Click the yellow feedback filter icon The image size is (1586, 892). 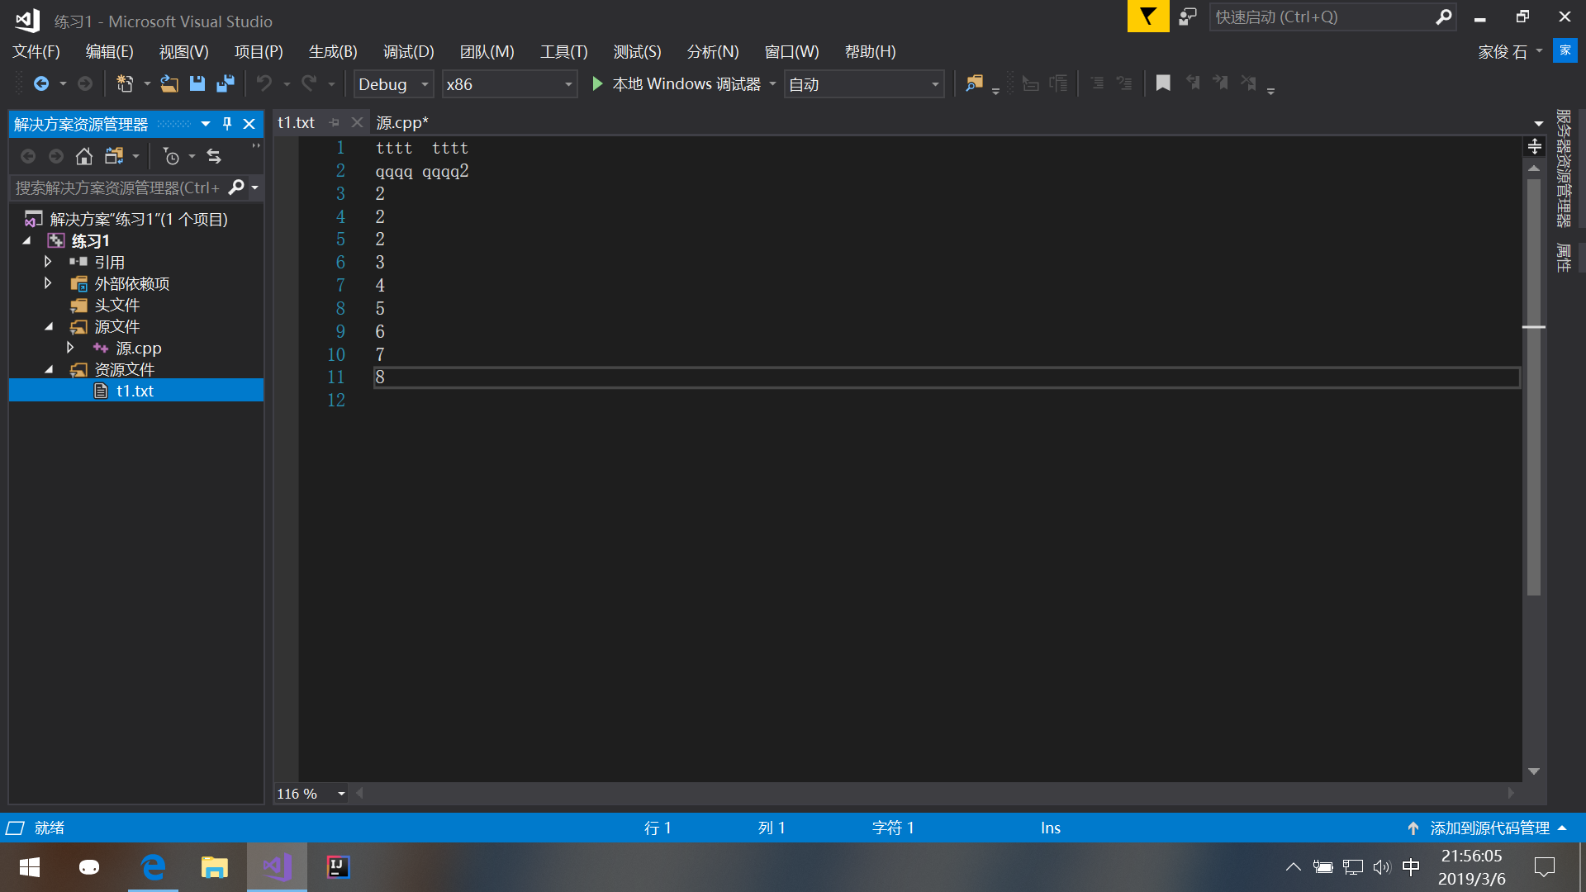1148,17
